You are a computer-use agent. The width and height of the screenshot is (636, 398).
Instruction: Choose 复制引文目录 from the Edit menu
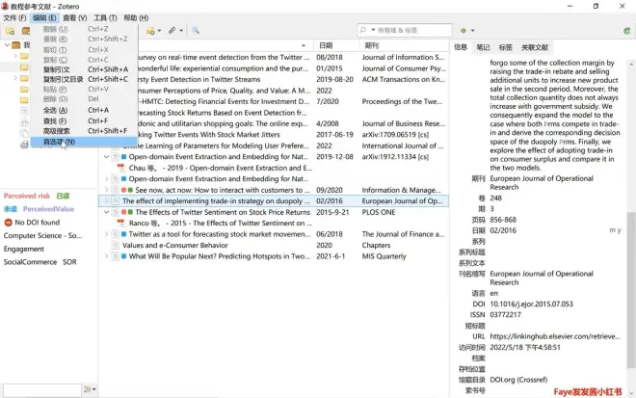[x=84, y=79]
